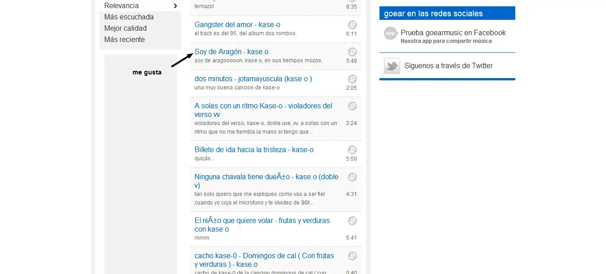The image size is (606, 274).
Task: Click description 'violadores del verso, kase-o, doble uve'
Action: 266,128
